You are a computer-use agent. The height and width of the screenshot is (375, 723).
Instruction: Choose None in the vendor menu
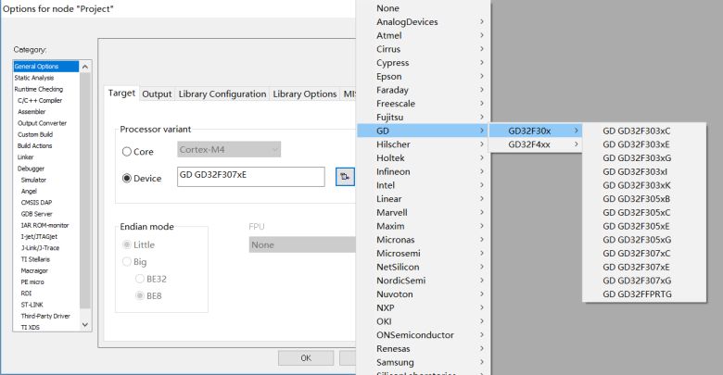tap(424, 8)
